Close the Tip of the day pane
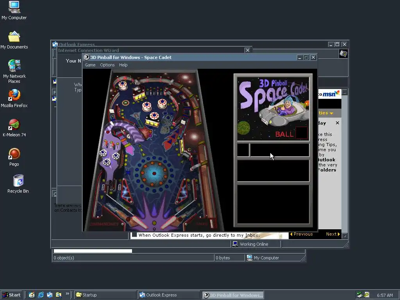 (x=337, y=123)
